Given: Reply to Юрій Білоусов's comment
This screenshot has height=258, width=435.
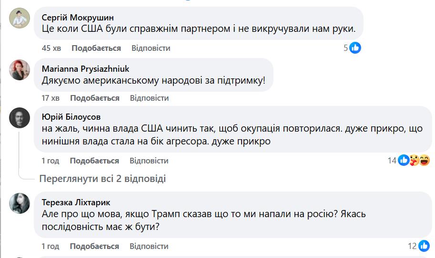Looking at the screenshot, I should [x=149, y=161].
